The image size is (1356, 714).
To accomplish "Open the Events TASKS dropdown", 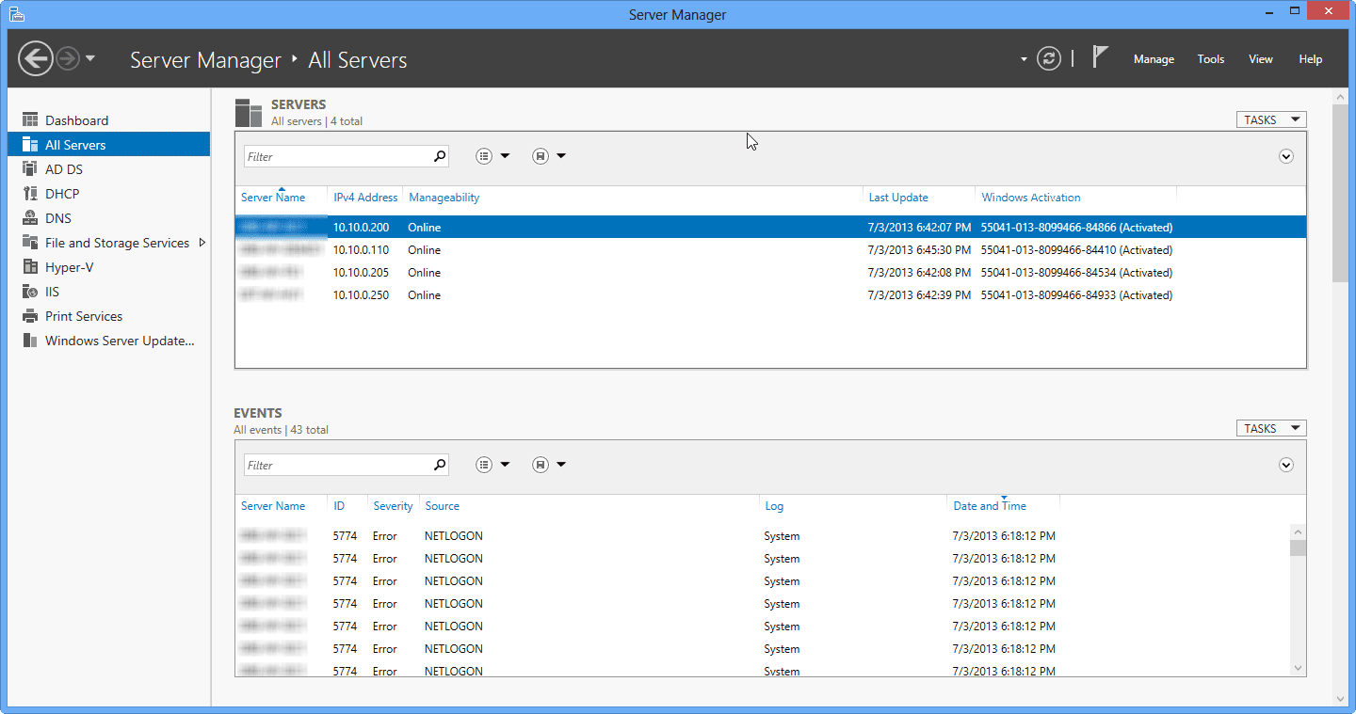I will (x=1271, y=428).
